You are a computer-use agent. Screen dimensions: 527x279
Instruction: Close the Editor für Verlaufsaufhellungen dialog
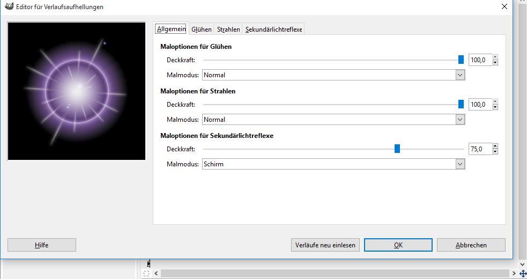click(504, 6)
